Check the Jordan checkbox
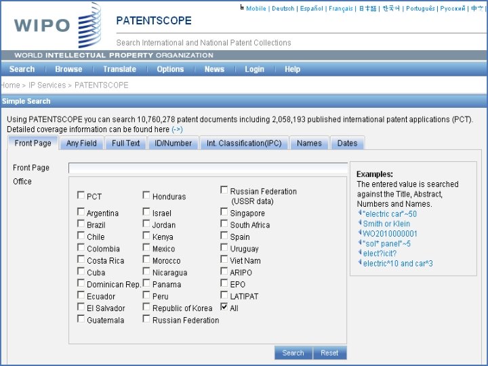488x366 pixels. 146,224
